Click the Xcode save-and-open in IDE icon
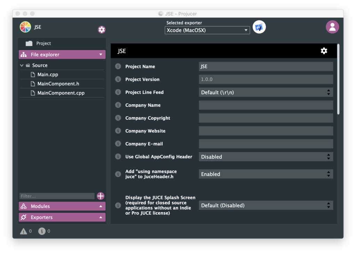356x254 pixels. [259, 27]
